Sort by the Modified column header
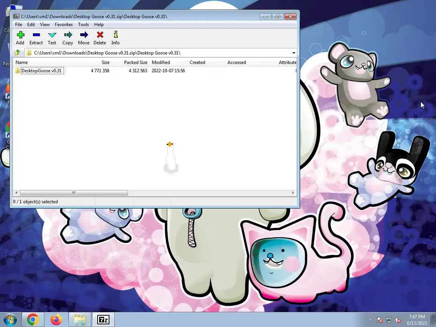This screenshot has height=327, width=436. pyautogui.click(x=168, y=62)
